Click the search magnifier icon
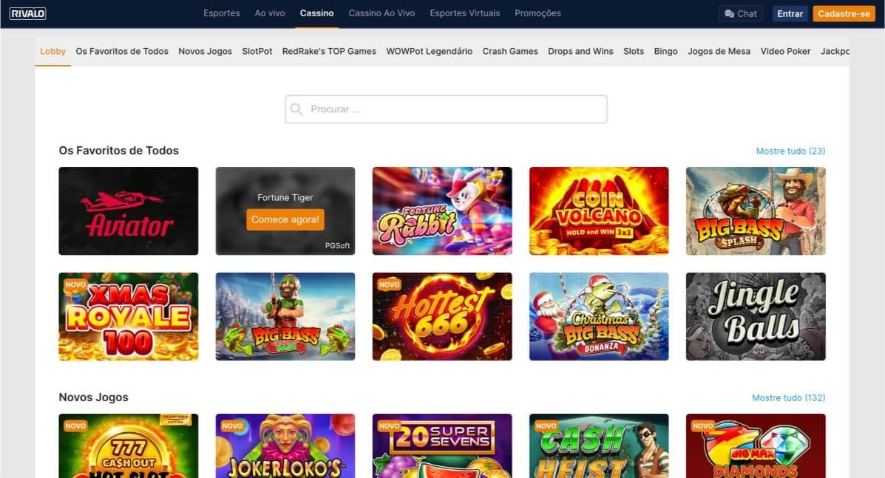This screenshot has height=478, width=885. point(297,109)
